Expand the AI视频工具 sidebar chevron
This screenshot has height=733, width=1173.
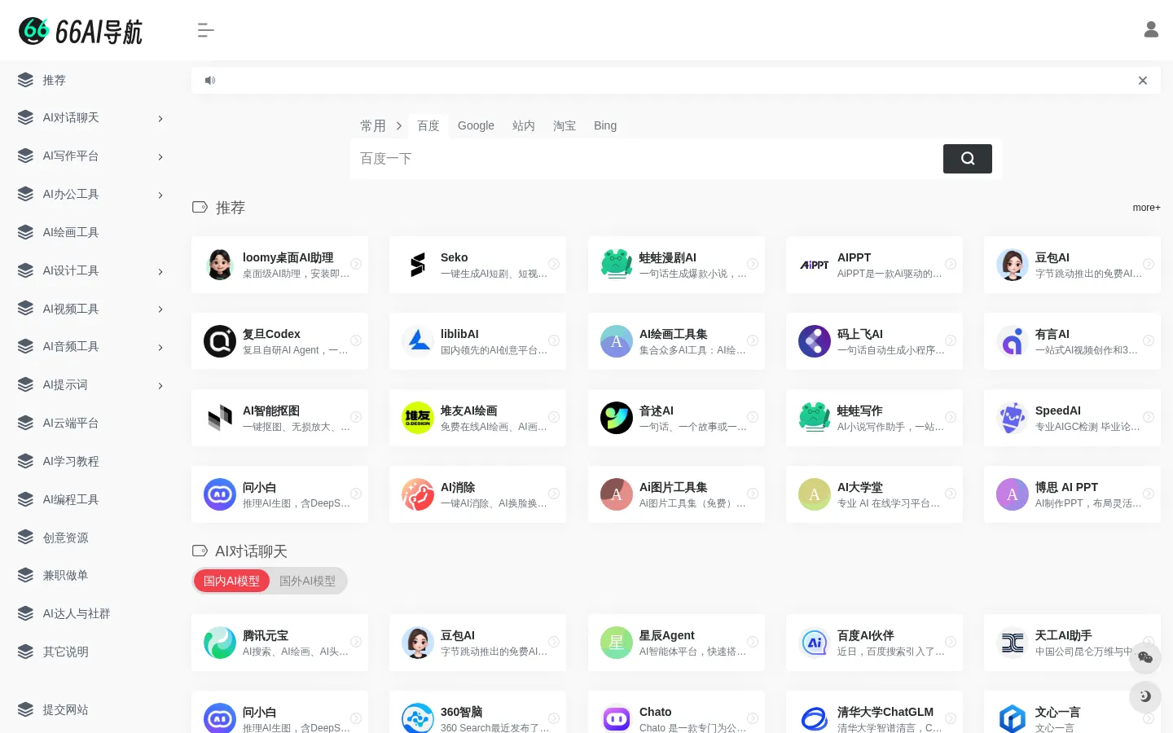[x=160, y=309]
